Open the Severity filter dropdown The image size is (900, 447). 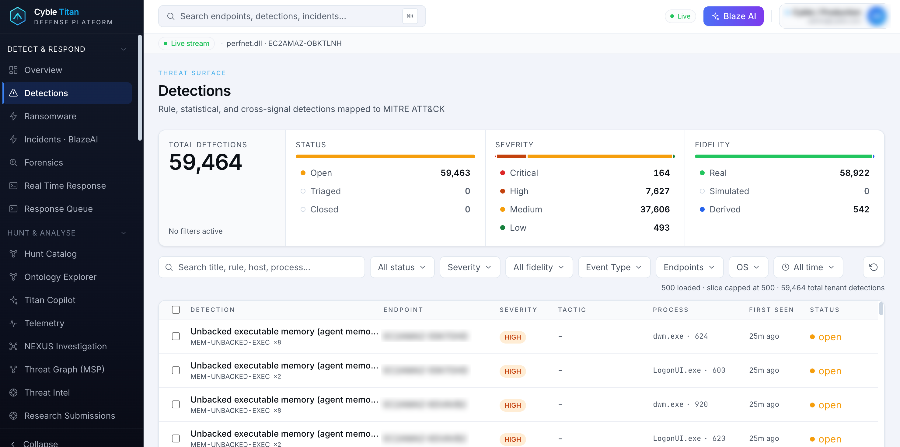[x=470, y=267]
